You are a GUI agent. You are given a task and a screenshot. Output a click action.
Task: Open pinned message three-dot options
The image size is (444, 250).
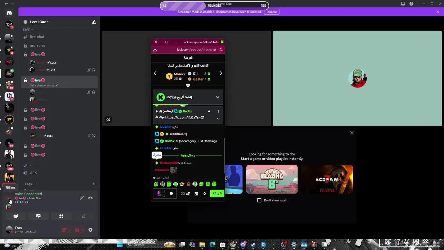click(x=218, y=111)
